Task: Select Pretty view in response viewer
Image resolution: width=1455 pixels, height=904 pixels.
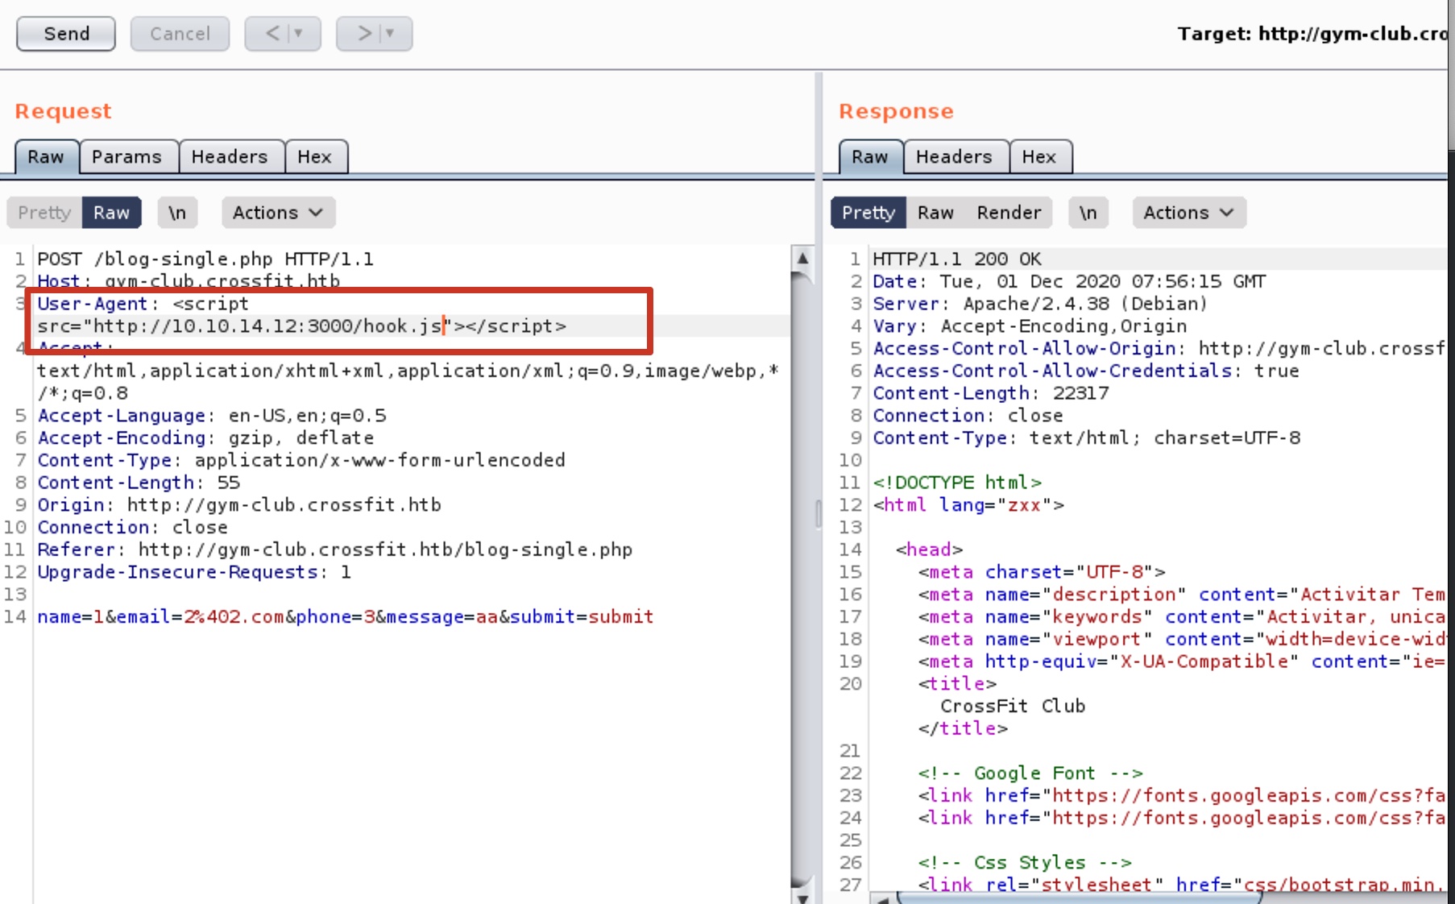Action: click(x=868, y=213)
